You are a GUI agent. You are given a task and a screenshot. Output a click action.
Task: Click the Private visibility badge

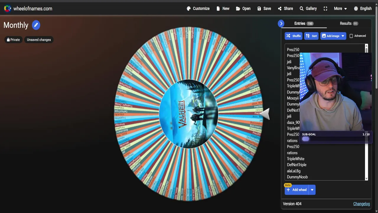coord(13,40)
